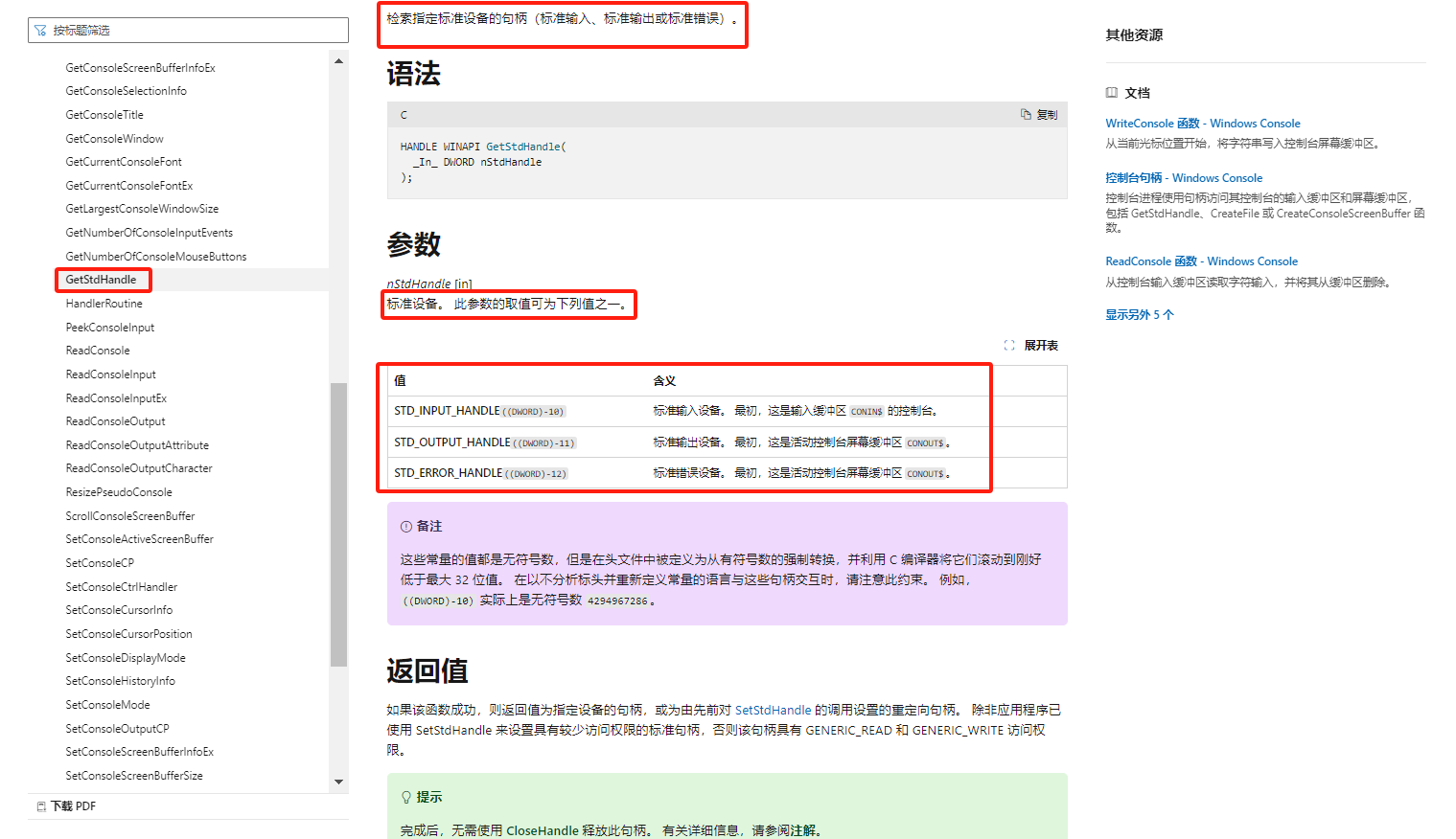Go to GetConsoleWindow page
1456x839 pixels.
tap(114, 139)
